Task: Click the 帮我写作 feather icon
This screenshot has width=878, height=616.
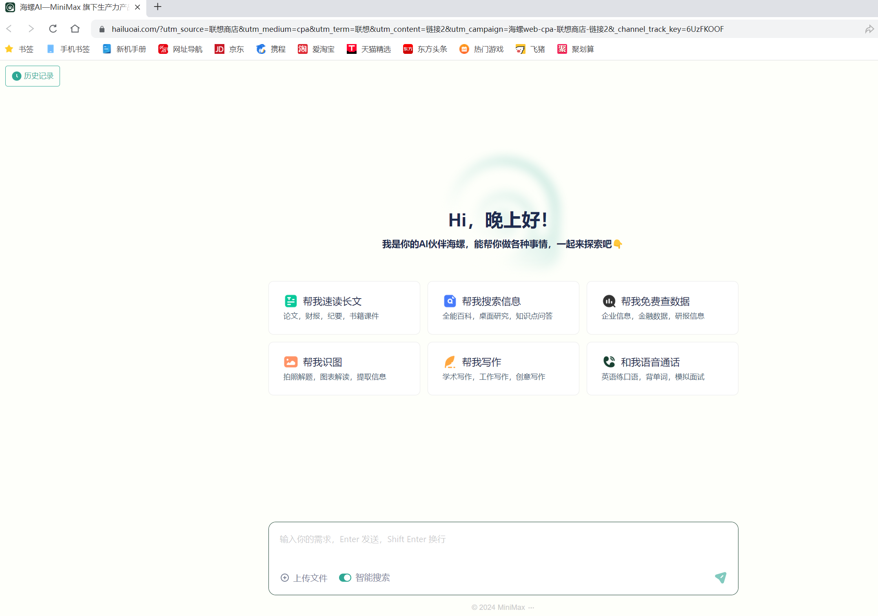Action: 450,362
